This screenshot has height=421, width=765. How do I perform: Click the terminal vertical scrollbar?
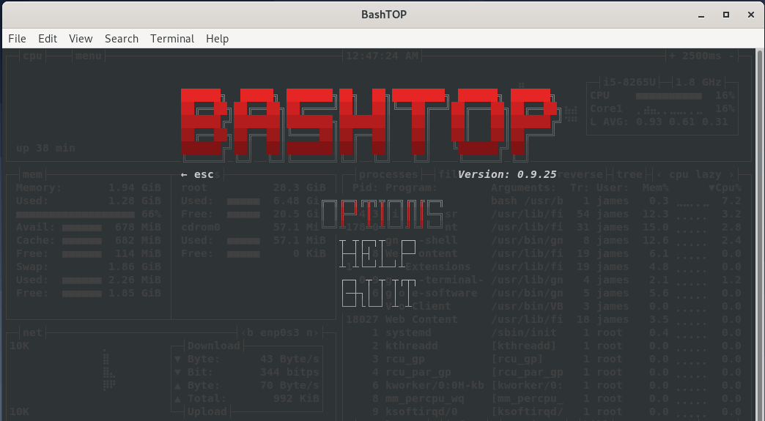point(760,234)
